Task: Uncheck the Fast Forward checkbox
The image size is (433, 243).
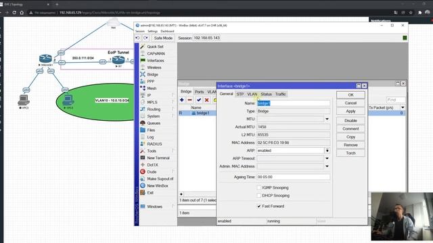Action: (258, 206)
